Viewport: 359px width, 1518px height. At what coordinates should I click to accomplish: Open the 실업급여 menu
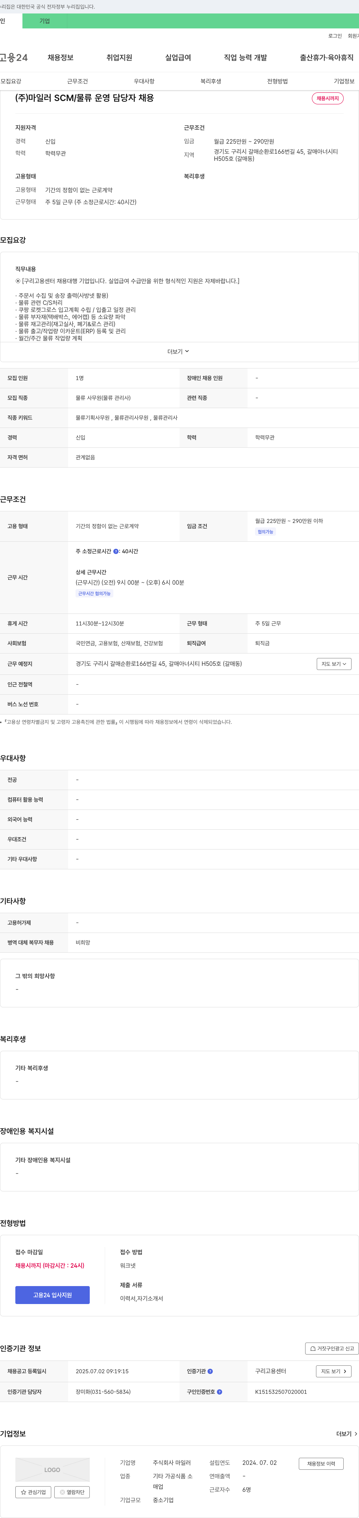178,58
